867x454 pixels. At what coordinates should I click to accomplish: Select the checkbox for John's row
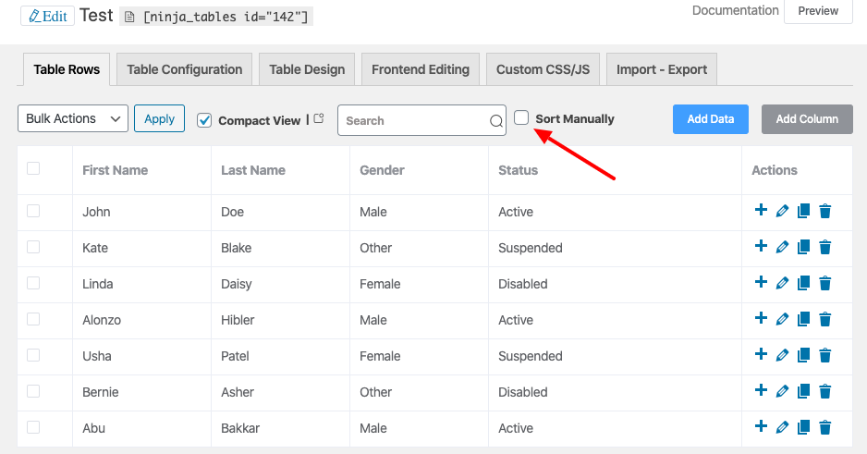tap(33, 211)
